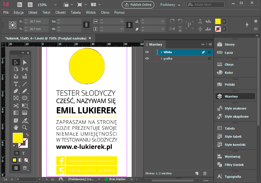
Task: Activate the Zoom tool
Action: click(x=25, y=127)
